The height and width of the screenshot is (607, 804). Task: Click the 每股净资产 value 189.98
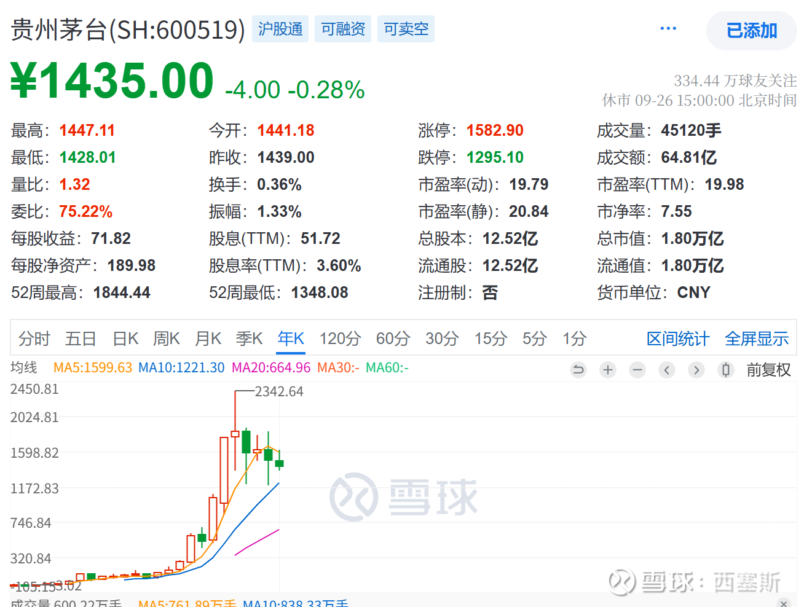[x=132, y=265]
